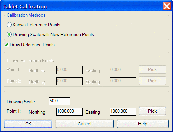The image size is (173, 132).
Task: Click the enabled Pick button in drawing scale section
Action: [x=152, y=111]
